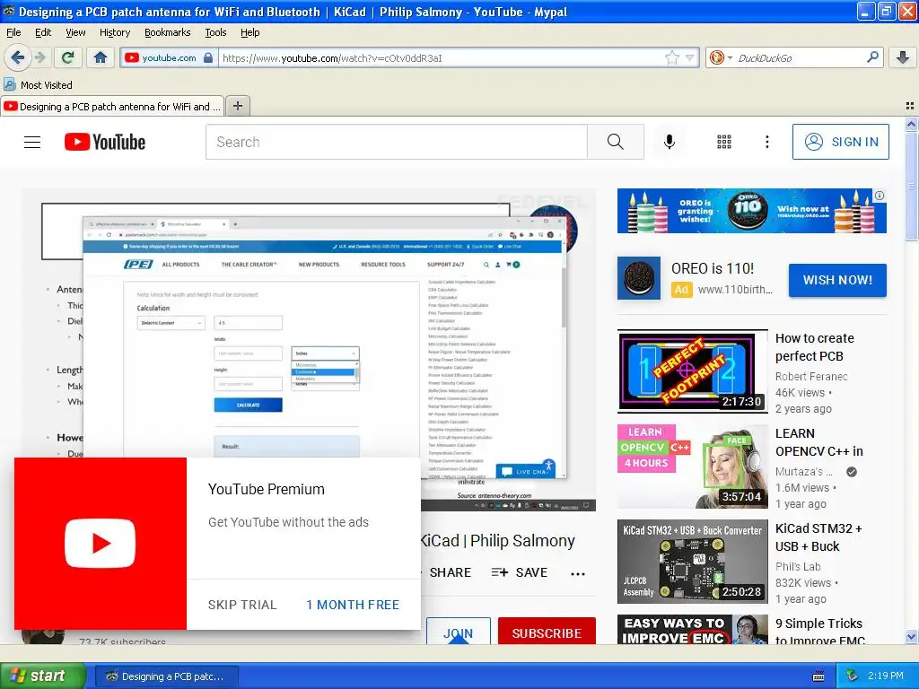The image size is (919, 689).
Task: Click the Phil's Lab channel name
Action: [x=798, y=567]
